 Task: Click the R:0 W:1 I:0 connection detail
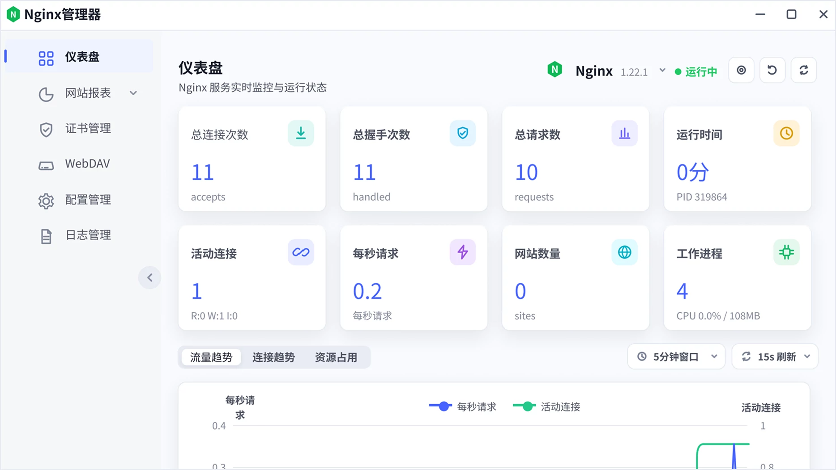coord(214,316)
